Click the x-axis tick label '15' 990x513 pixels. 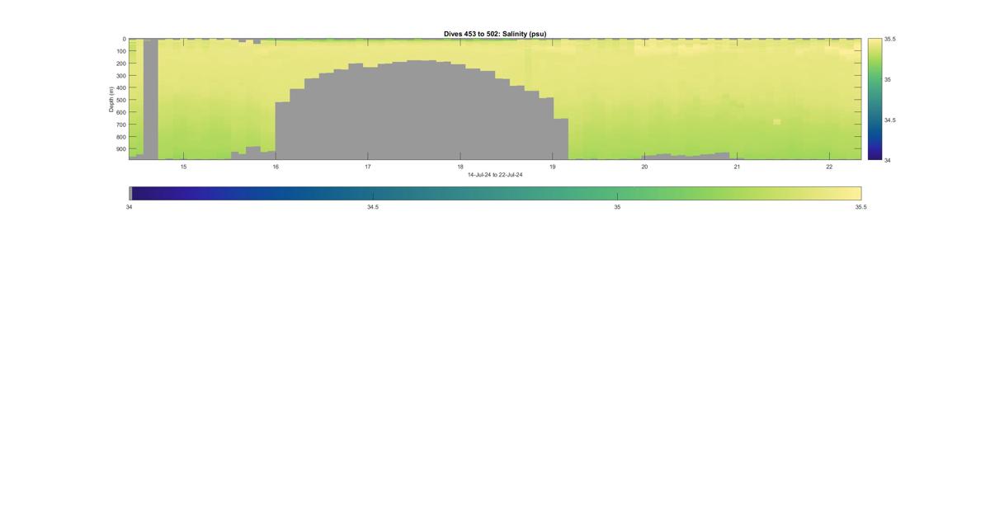183,167
